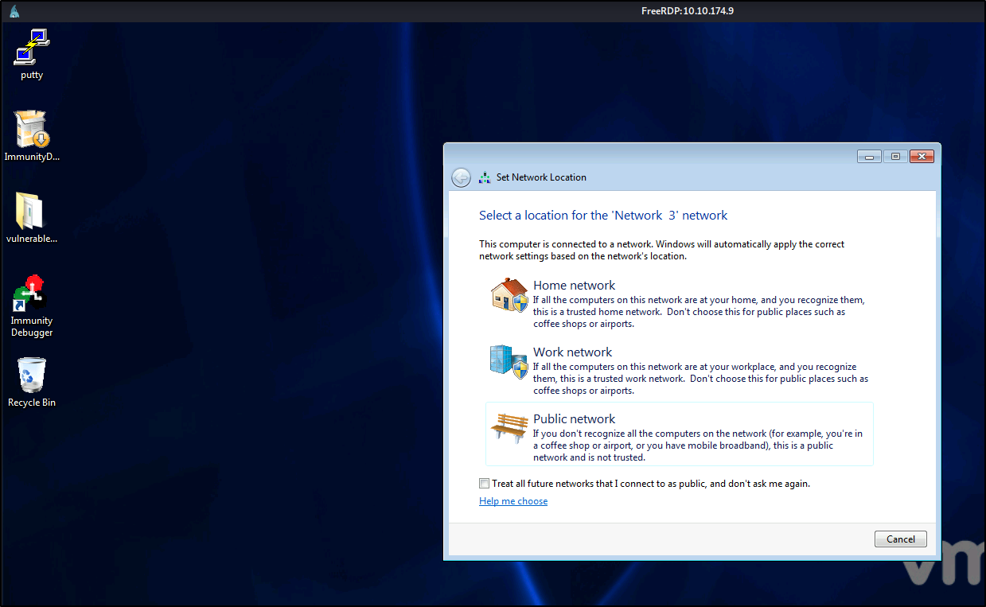Click the 'This computer is connected to a network' text
The height and width of the screenshot is (607, 986).
(x=662, y=250)
